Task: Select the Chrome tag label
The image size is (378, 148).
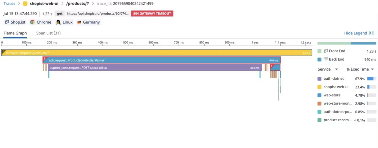Action: pos(44,22)
